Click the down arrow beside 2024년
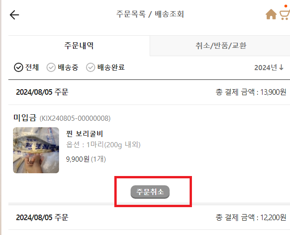This screenshot has width=290, height=235. (x=281, y=67)
